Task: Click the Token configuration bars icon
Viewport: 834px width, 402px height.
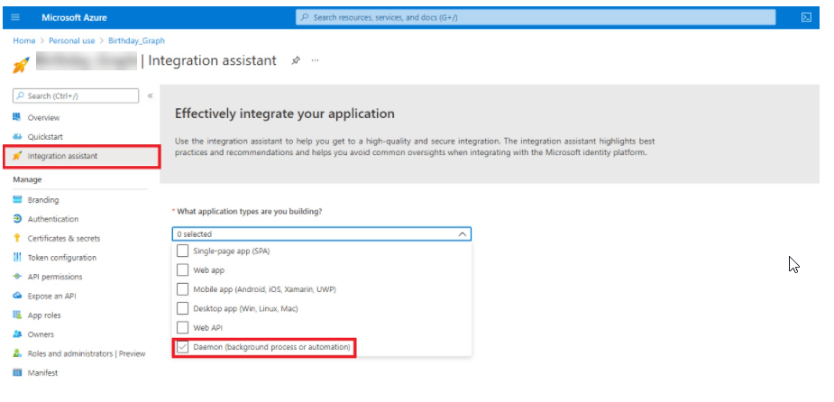Action: tap(17, 258)
